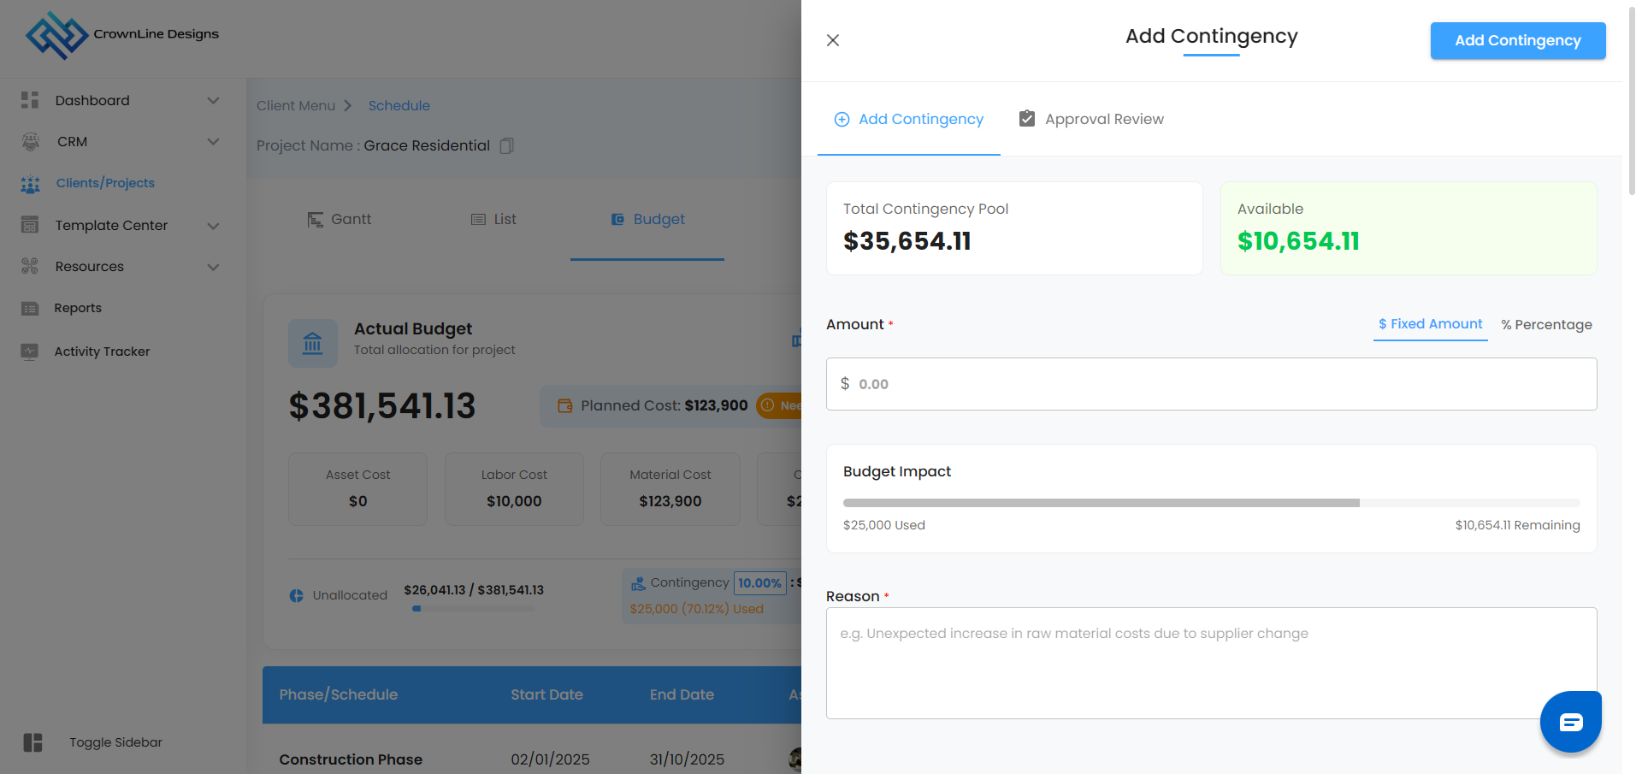Image resolution: width=1642 pixels, height=774 pixels.
Task: Click the Asset Cost card
Action: click(x=357, y=489)
